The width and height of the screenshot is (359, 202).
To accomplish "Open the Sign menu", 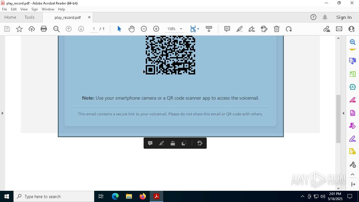I will pyautogui.click(x=34, y=9).
